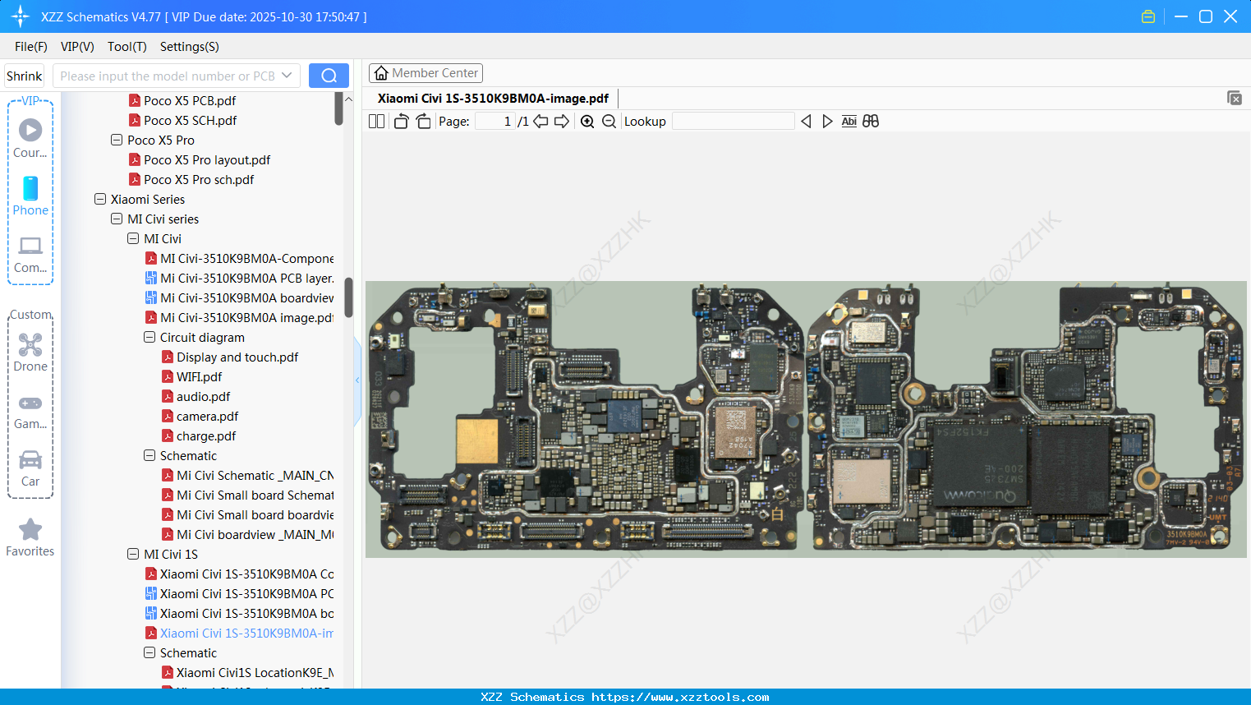1251x705 pixels.
Task: Rotate the PDF counterclockwise
Action: (x=400, y=121)
